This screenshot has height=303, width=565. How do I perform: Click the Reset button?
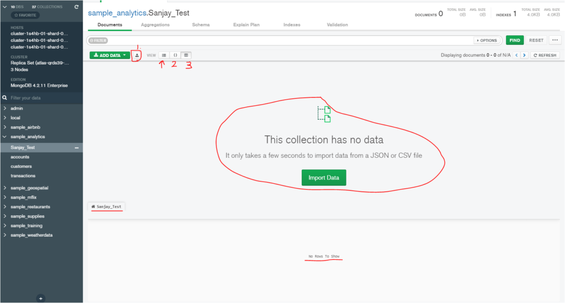[x=536, y=40]
